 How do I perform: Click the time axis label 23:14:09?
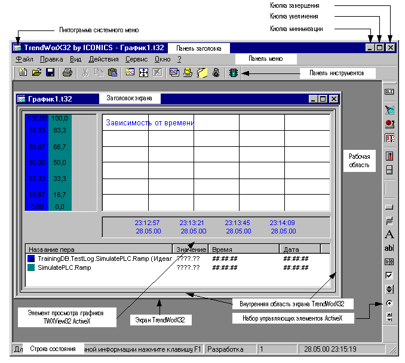(283, 223)
